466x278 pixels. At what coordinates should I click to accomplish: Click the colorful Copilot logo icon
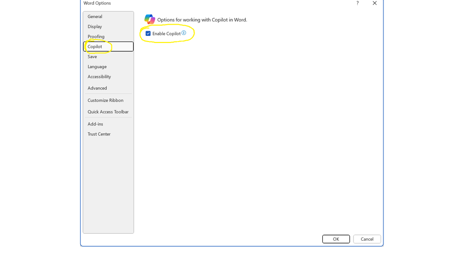coord(149,19)
